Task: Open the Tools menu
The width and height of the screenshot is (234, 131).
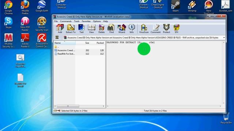Action: (77, 21)
